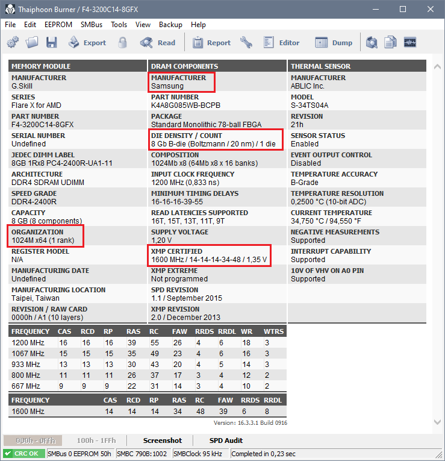Open file with the folder toolbar icon

pyautogui.click(x=32, y=42)
